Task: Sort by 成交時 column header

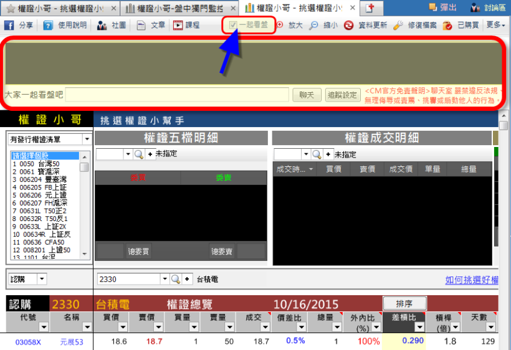Action: pos(295,169)
